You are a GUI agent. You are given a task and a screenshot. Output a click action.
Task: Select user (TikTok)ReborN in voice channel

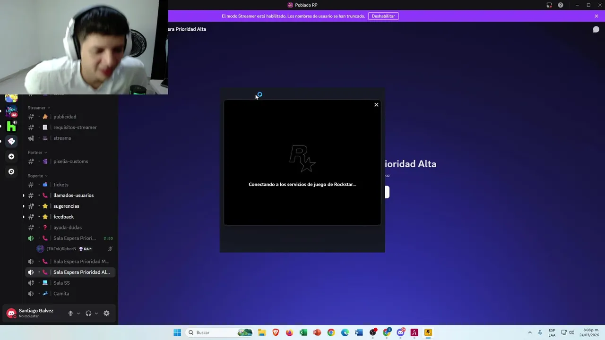coord(76,249)
